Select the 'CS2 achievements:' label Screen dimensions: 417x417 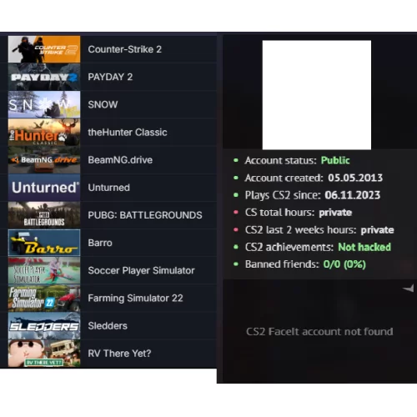tap(289, 247)
